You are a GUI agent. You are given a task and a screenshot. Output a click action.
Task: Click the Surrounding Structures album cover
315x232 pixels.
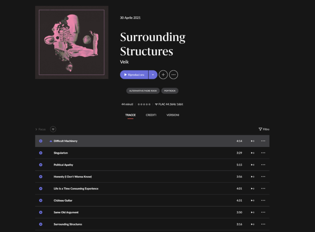(x=72, y=43)
